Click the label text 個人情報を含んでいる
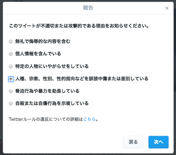The width and height of the screenshot is (176, 155). pyautogui.click(x=38, y=54)
